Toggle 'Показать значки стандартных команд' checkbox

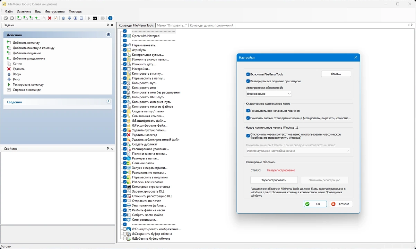(248, 118)
